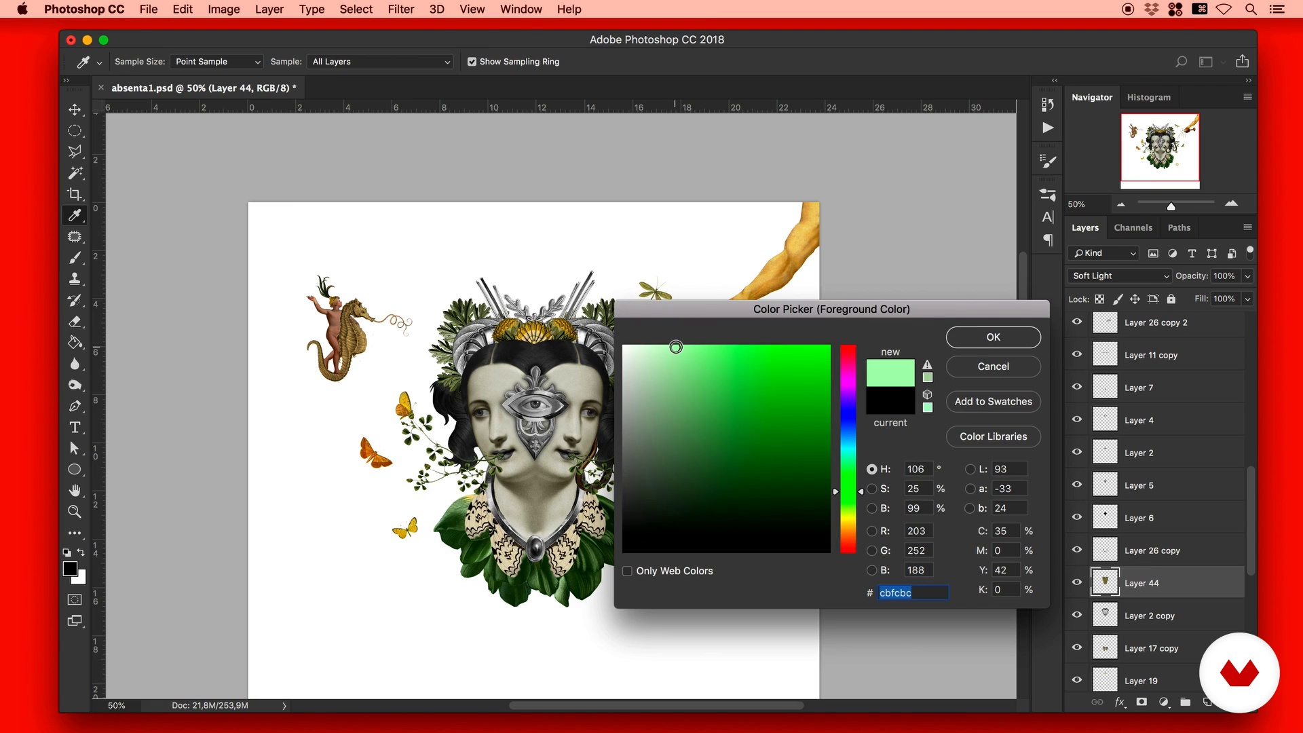Viewport: 1303px width, 733px height.
Task: Open the Fill value dropdown arrow
Action: click(x=1247, y=299)
